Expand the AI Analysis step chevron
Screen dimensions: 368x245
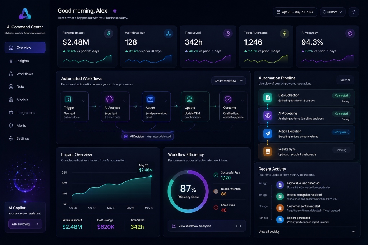pos(124,101)
